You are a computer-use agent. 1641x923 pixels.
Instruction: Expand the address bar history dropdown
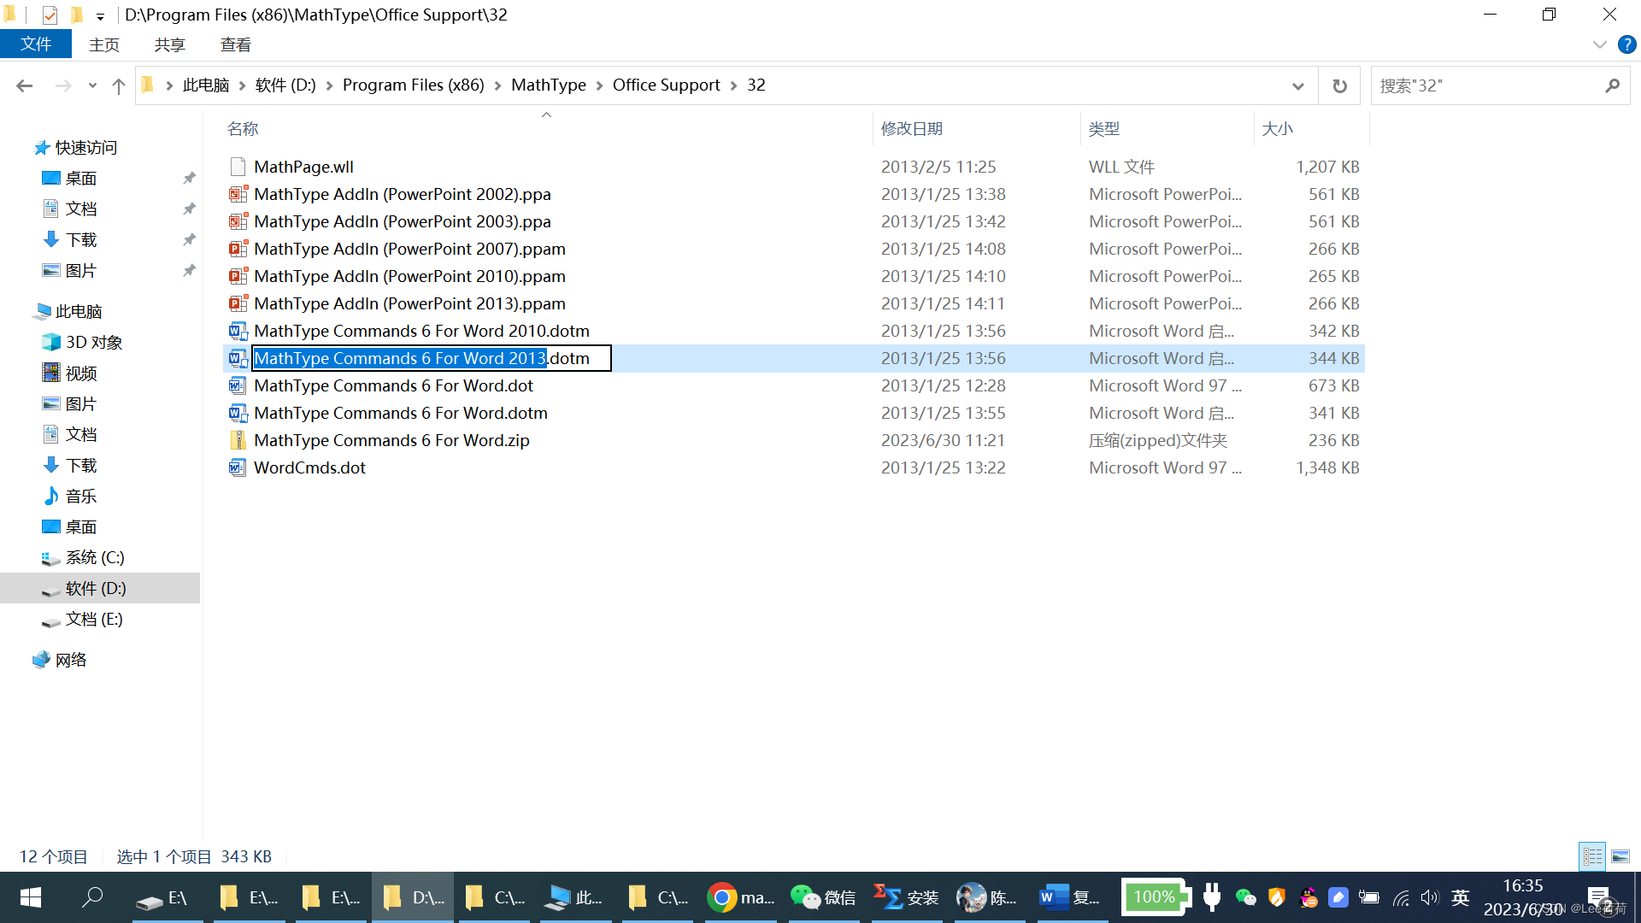1297,85
